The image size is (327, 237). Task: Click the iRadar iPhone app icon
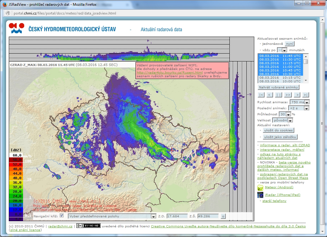(260, 195)
